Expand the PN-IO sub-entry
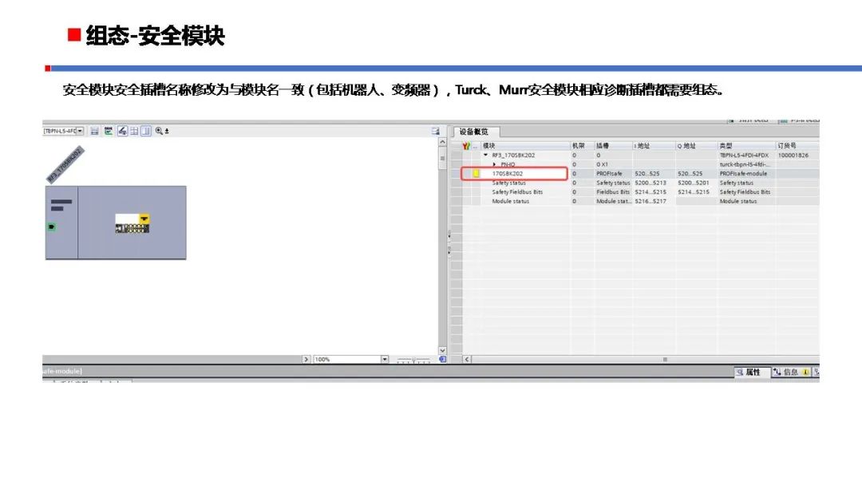This screenshot has width=862, height=485. tap(494, 164)
